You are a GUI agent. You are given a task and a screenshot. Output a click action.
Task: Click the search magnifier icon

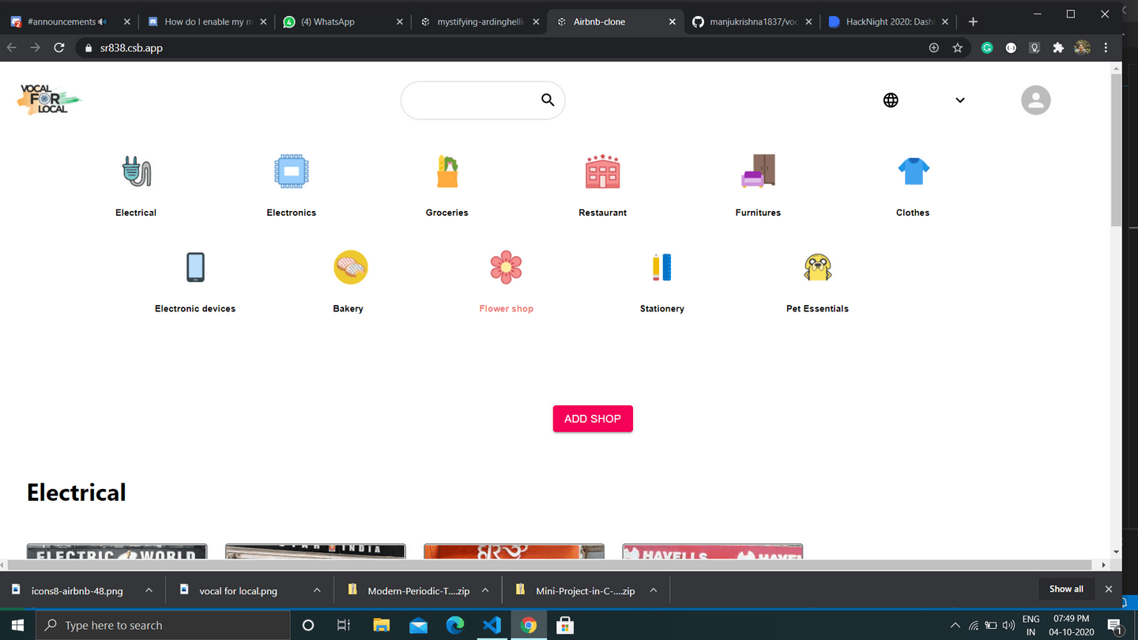pos(548,100)
